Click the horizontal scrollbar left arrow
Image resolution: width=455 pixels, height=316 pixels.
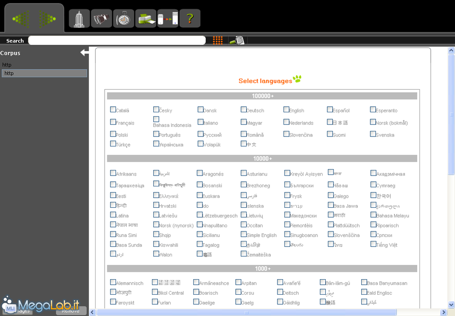click(x=92, y=312)
